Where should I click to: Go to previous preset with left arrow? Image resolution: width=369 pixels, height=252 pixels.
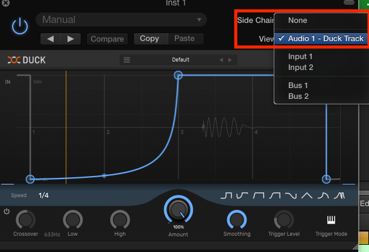[x=51, y=39]
